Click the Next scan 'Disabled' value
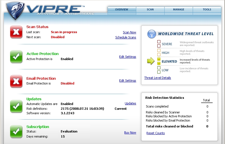The height and width of the screenshot is (144, 225). click(58, 37)
